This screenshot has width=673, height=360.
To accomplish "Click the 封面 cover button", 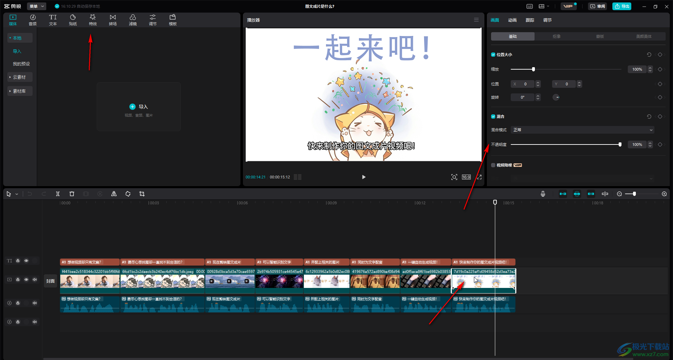I will [50, 281].
